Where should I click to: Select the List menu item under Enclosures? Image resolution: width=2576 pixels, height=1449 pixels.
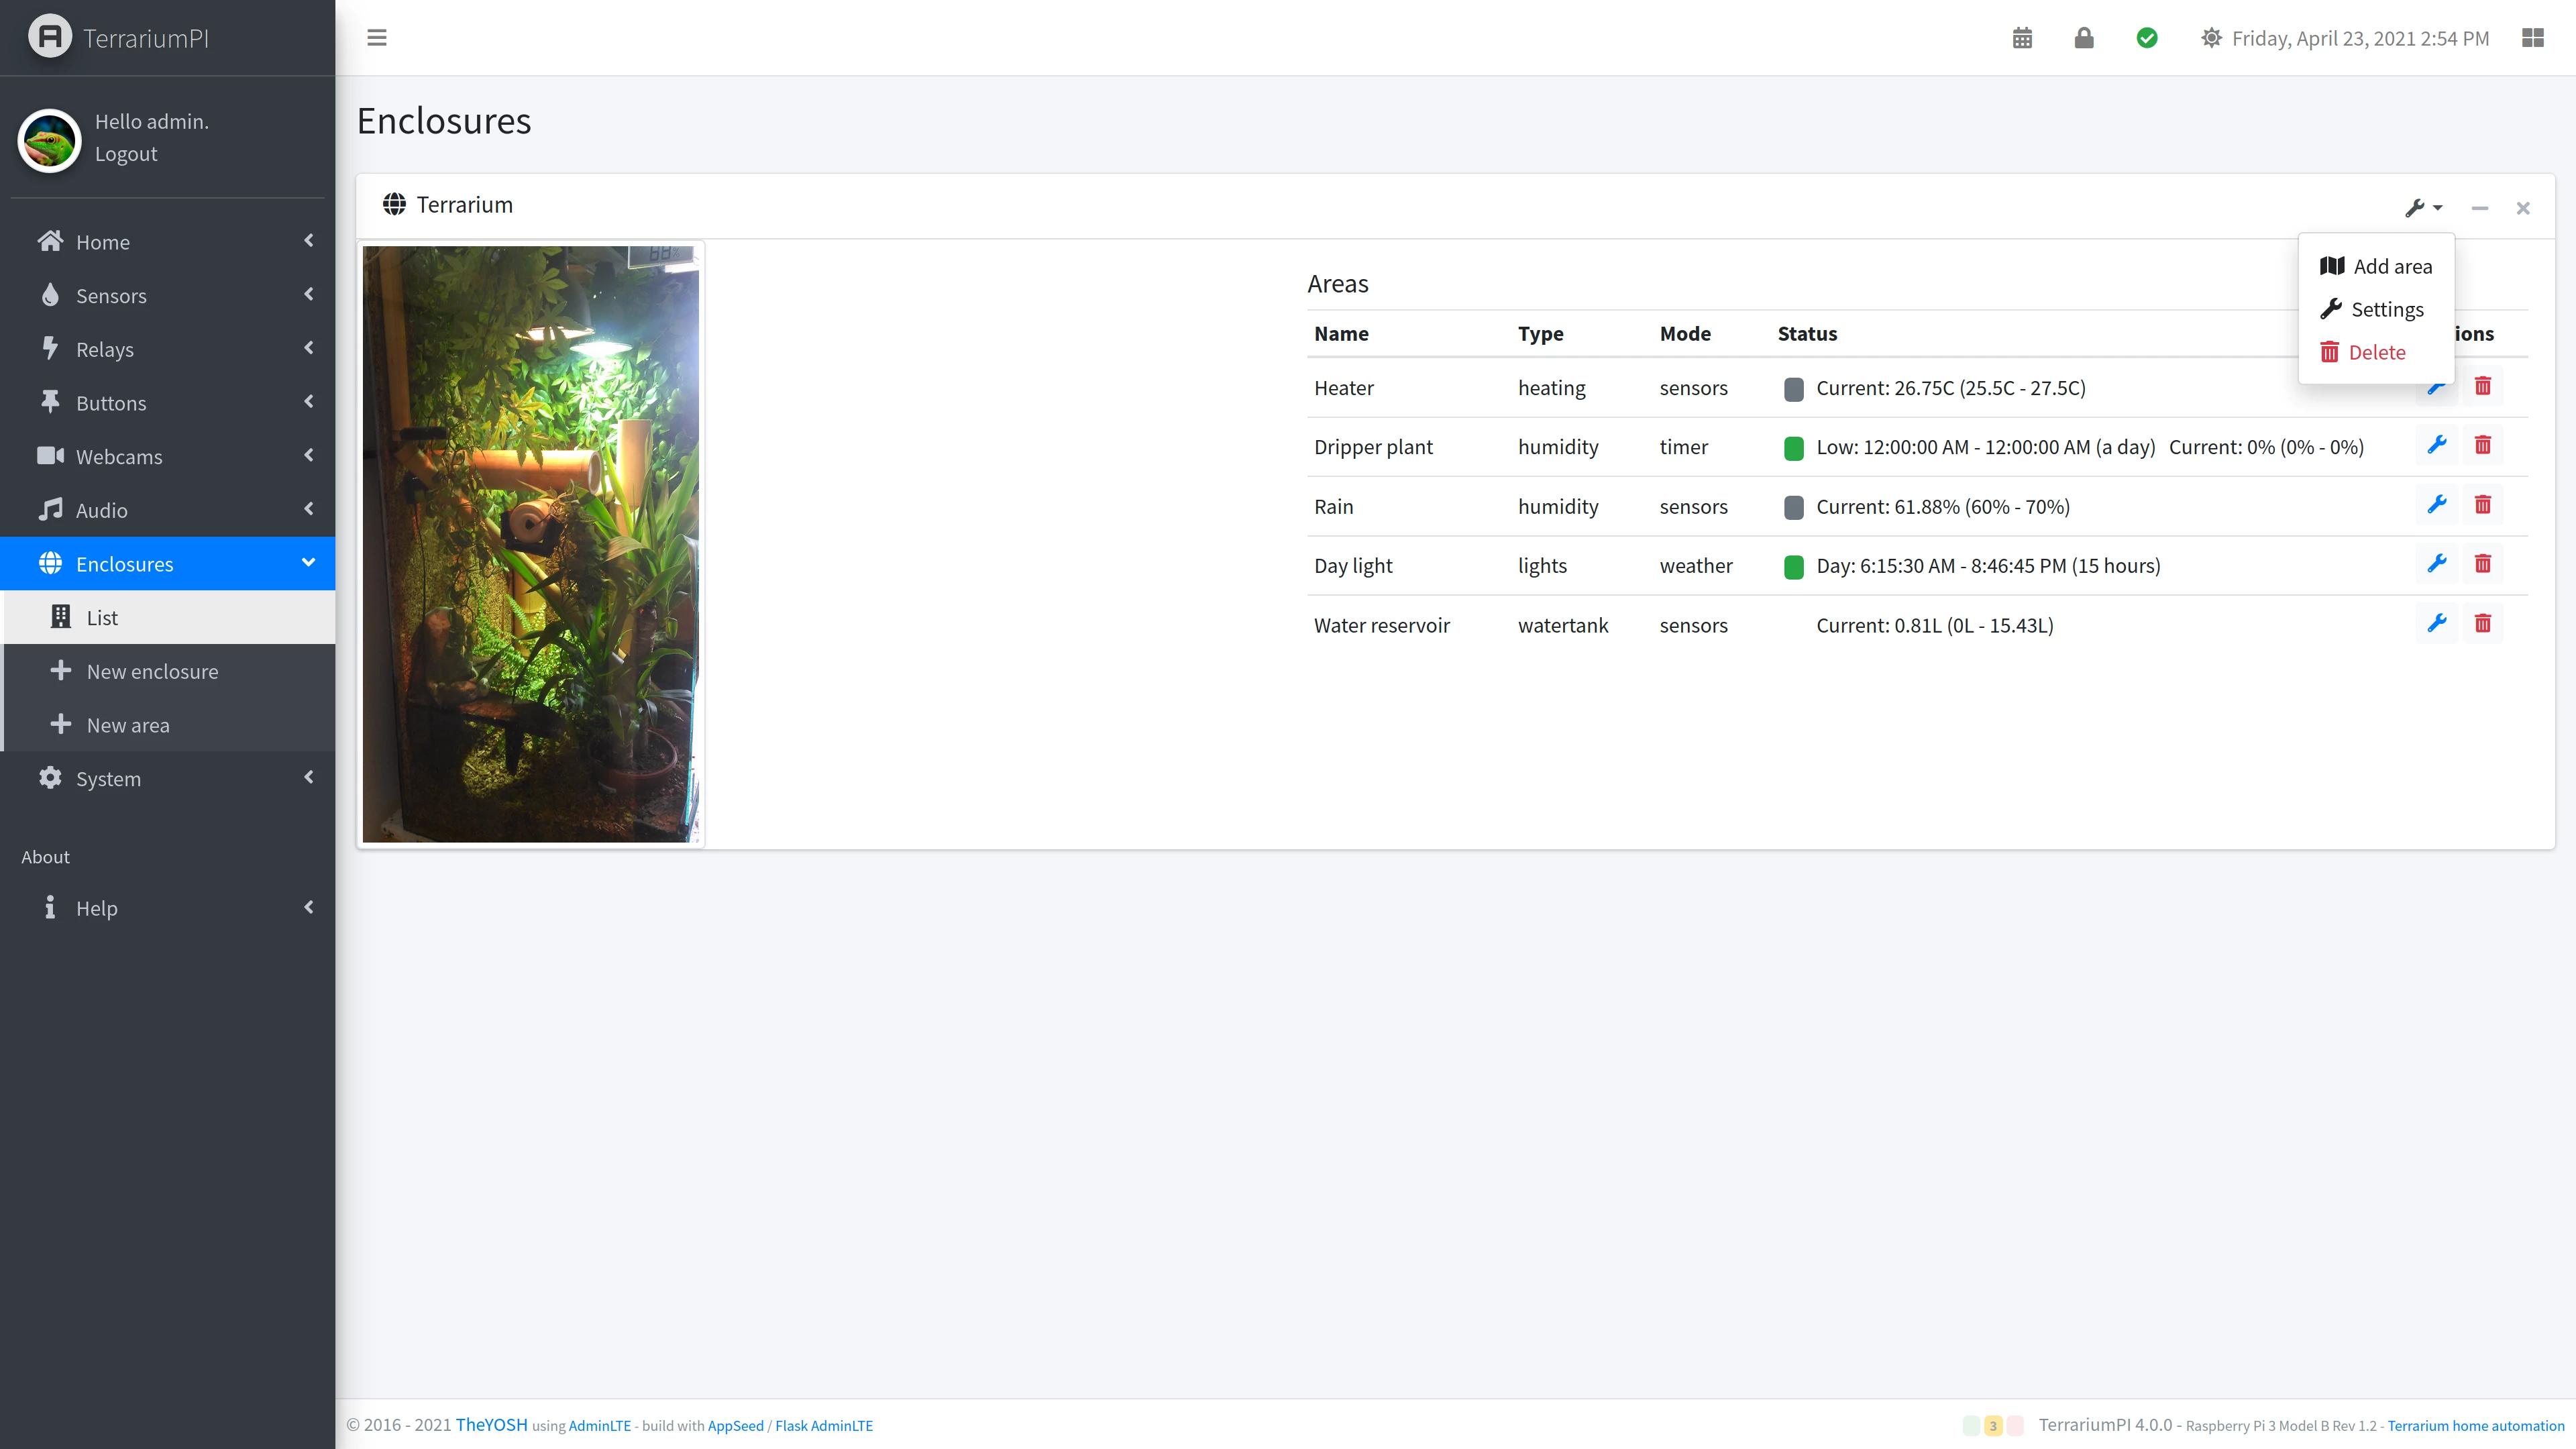point(101,616)
